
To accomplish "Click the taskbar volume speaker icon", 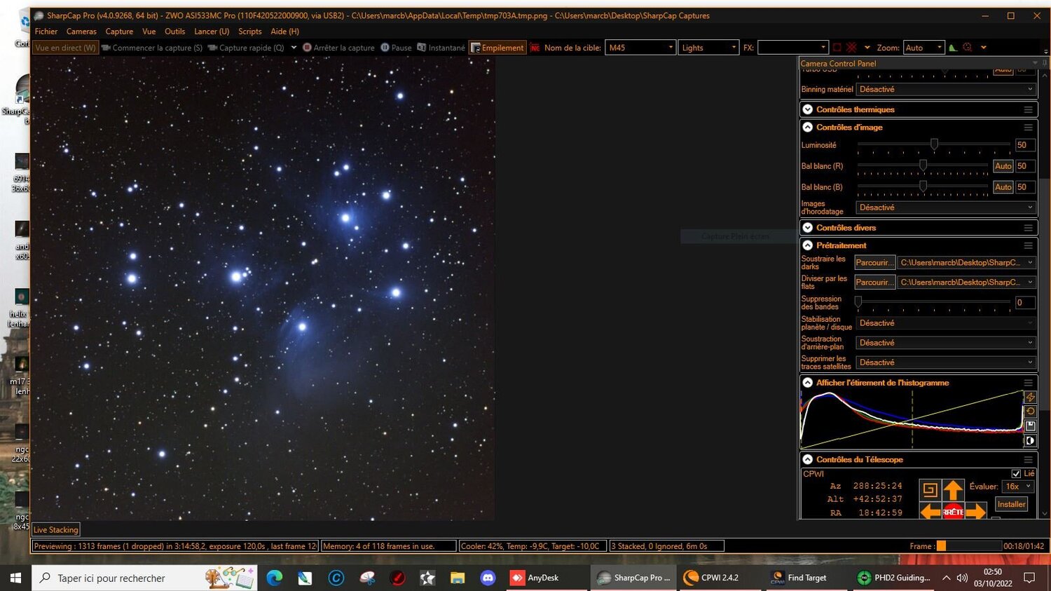I will tap(962, 578).
